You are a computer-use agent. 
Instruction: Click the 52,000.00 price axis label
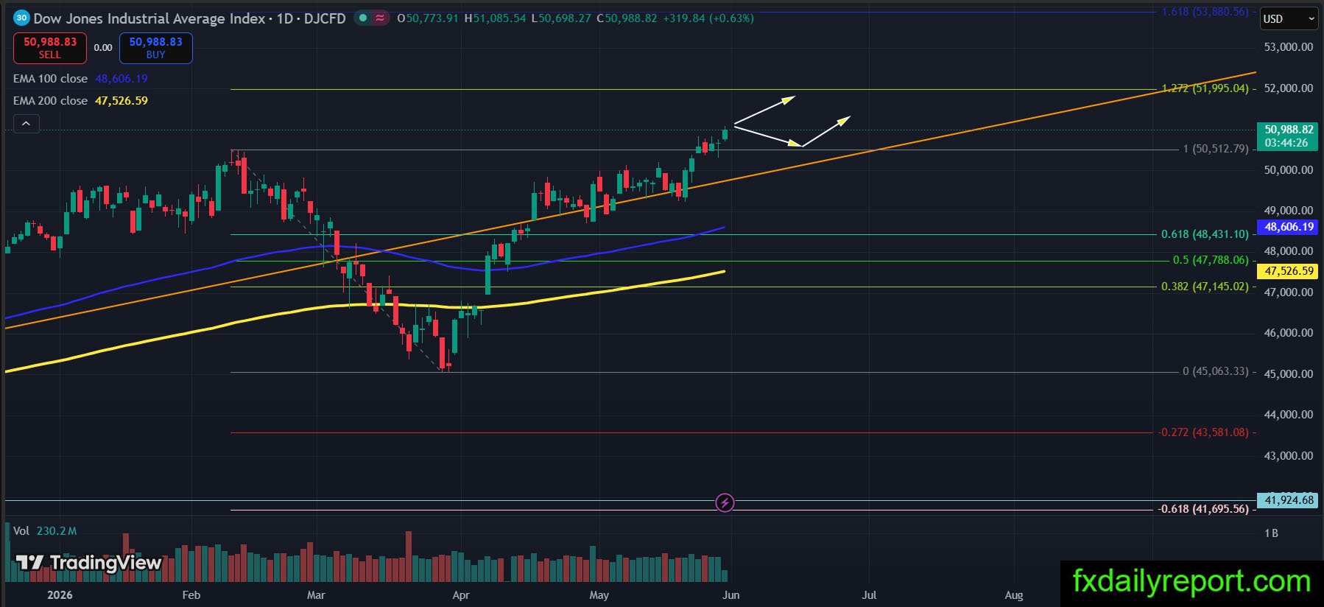pos(1289,88)
